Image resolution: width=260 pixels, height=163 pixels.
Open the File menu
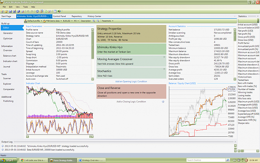(4, 7)
